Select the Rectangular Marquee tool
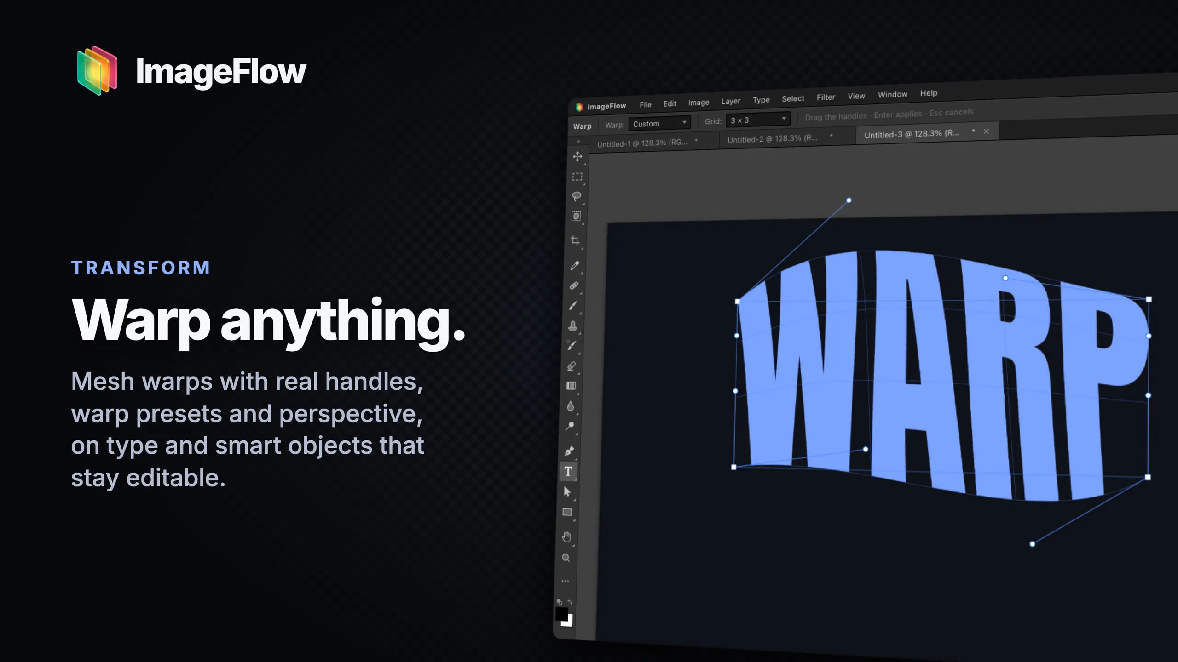 pos(577,177)
